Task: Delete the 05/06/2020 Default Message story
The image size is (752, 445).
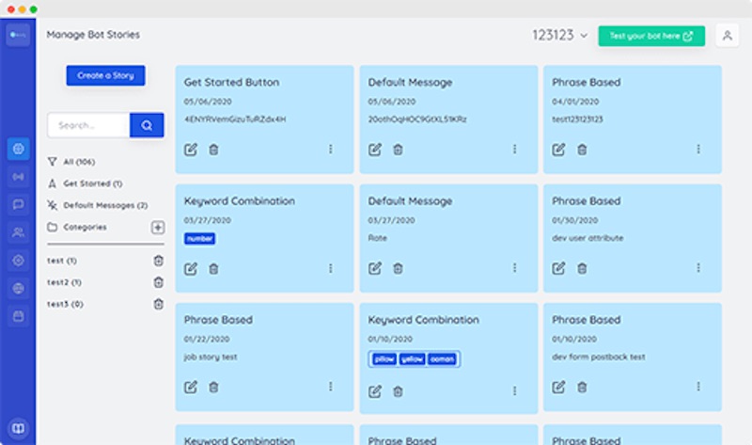Action: point(398,150)
